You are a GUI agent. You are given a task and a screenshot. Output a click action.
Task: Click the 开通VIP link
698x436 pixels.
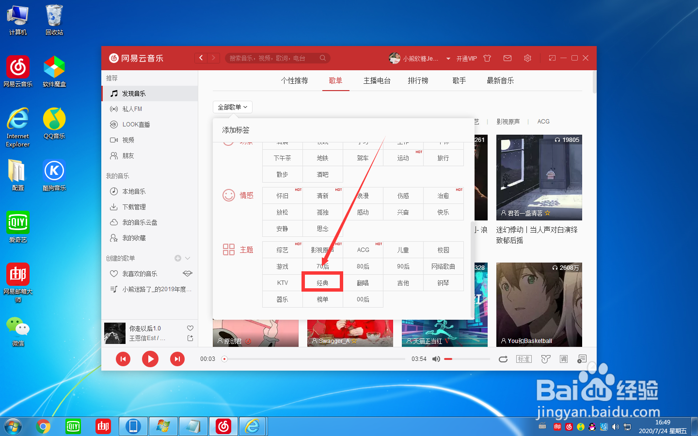click(466, 58)
